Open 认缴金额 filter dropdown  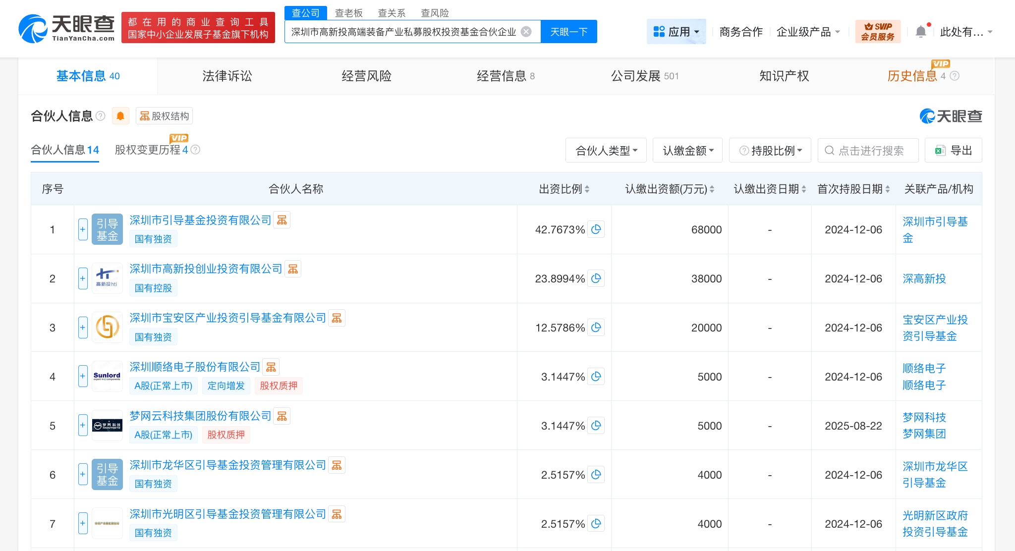coord(687,150)
